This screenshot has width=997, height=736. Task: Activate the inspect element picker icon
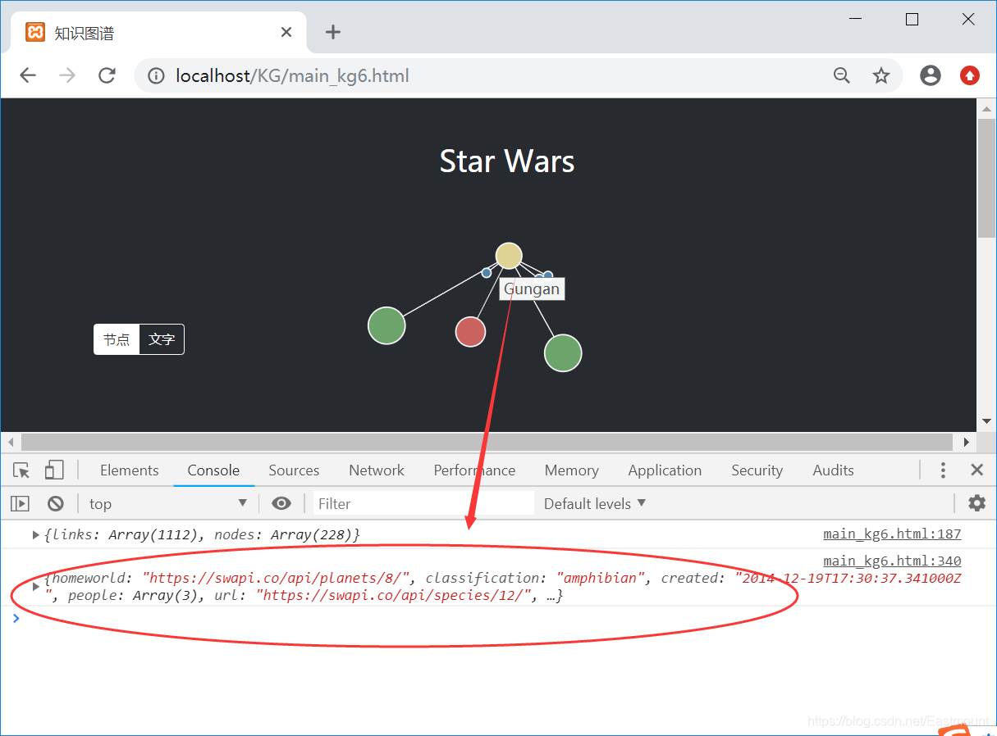click(21, 470)
